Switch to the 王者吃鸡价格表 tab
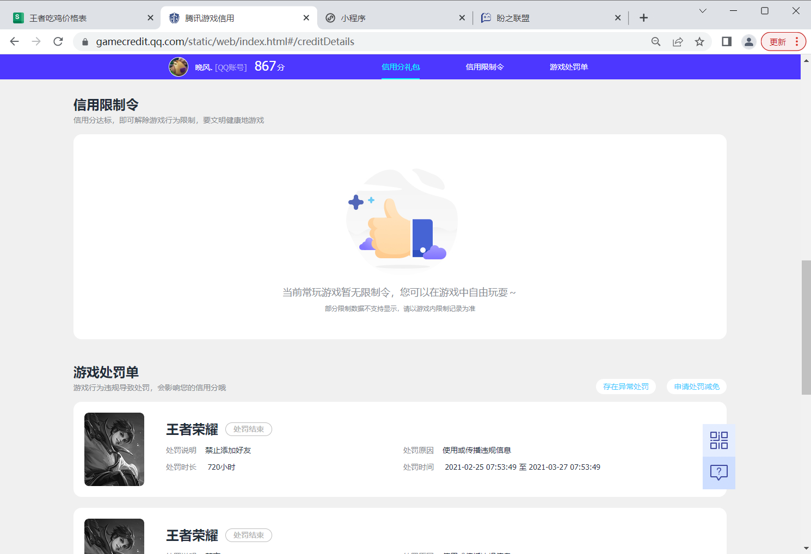 (x=82, y=18)
